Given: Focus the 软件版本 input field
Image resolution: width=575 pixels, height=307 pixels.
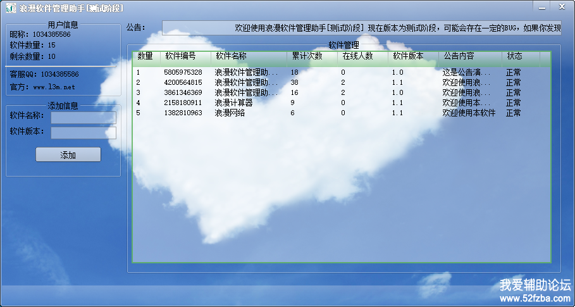Looking at the screenshot, I should point(83,133).
